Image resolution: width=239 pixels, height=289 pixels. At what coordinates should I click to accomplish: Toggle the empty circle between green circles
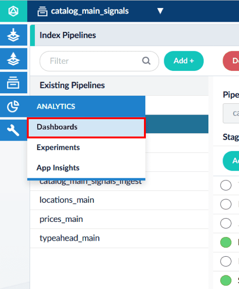pos(226,261)
